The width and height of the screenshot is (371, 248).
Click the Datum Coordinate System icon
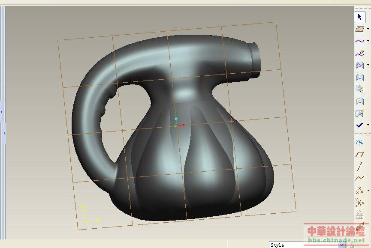(x=359, y=202)
